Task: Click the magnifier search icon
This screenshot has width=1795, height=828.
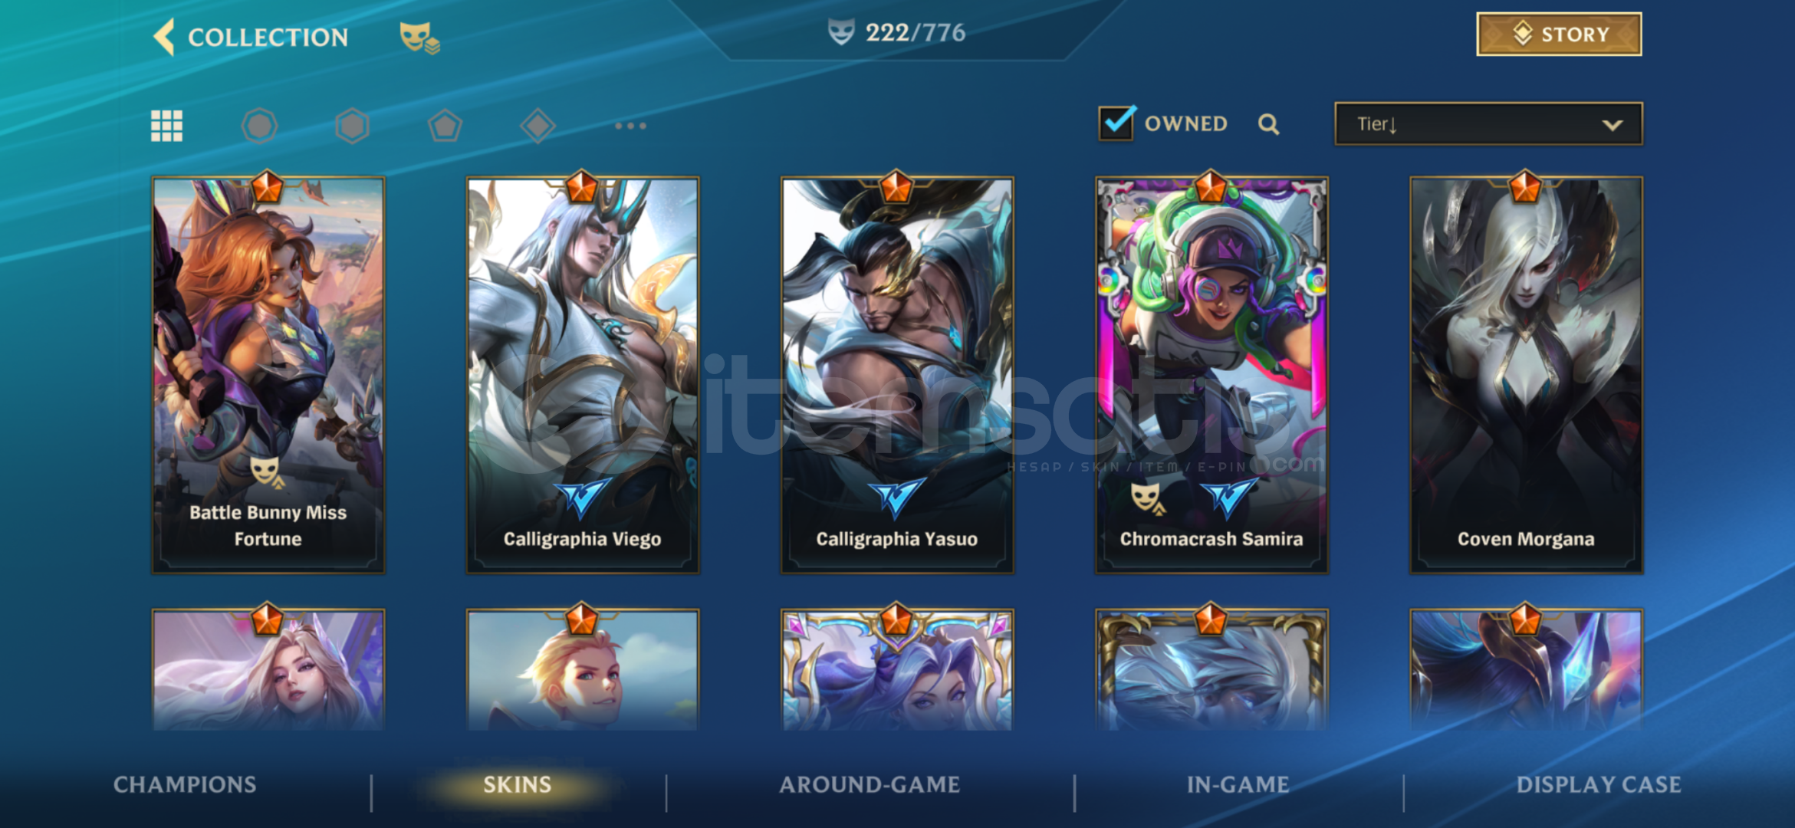Action: [x=1268, y=124]
